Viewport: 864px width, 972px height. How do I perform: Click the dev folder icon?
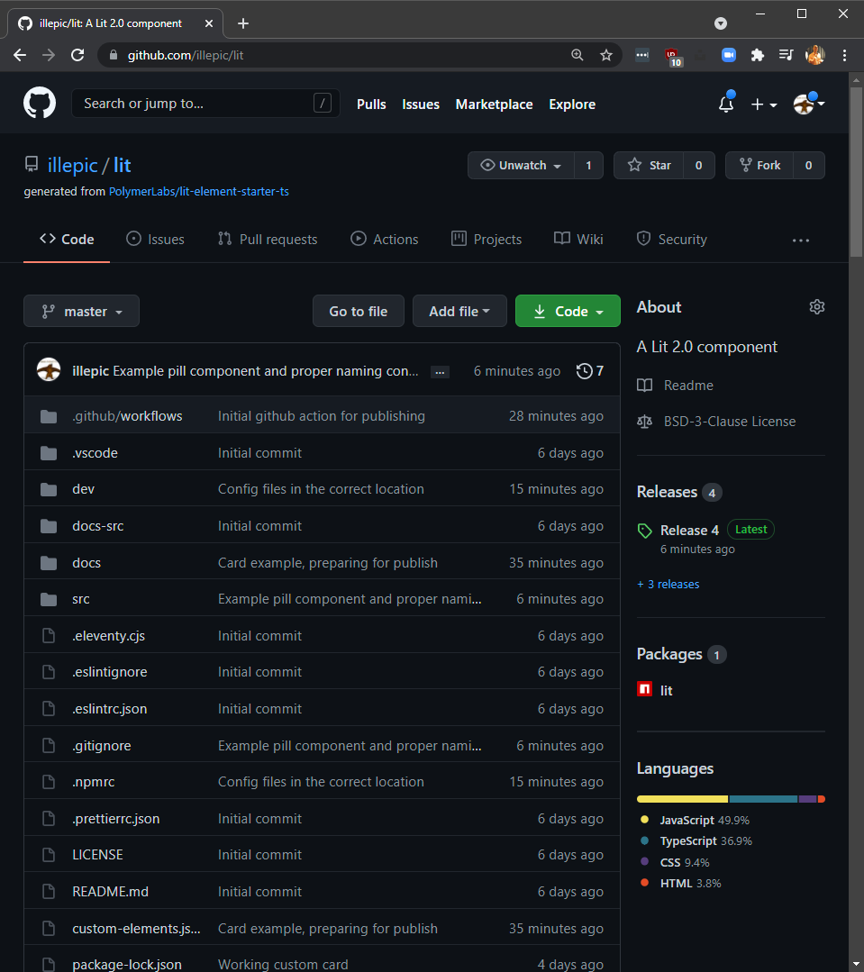[x=49, y=489]
